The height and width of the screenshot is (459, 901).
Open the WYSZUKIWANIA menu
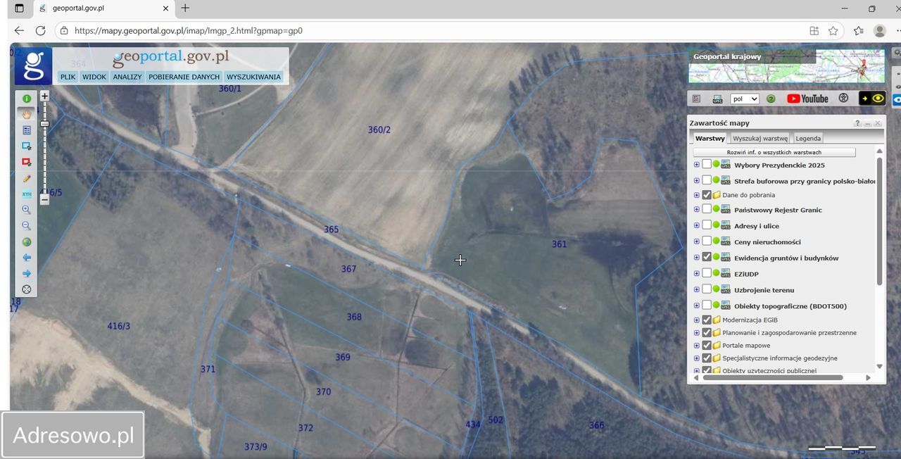[x=253, y=77]
